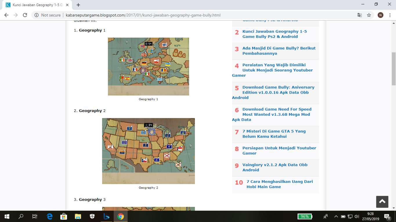Click the battery status tray icon
The width and height of the screenshot is (396, 222).
(343, 217)
